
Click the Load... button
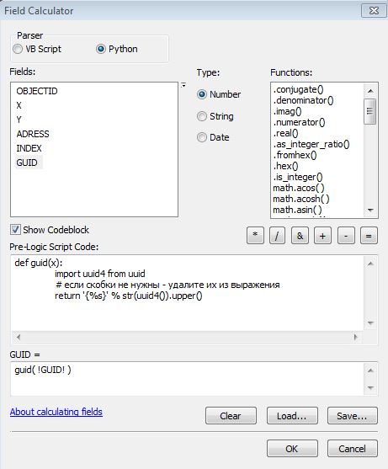[292, 415]
